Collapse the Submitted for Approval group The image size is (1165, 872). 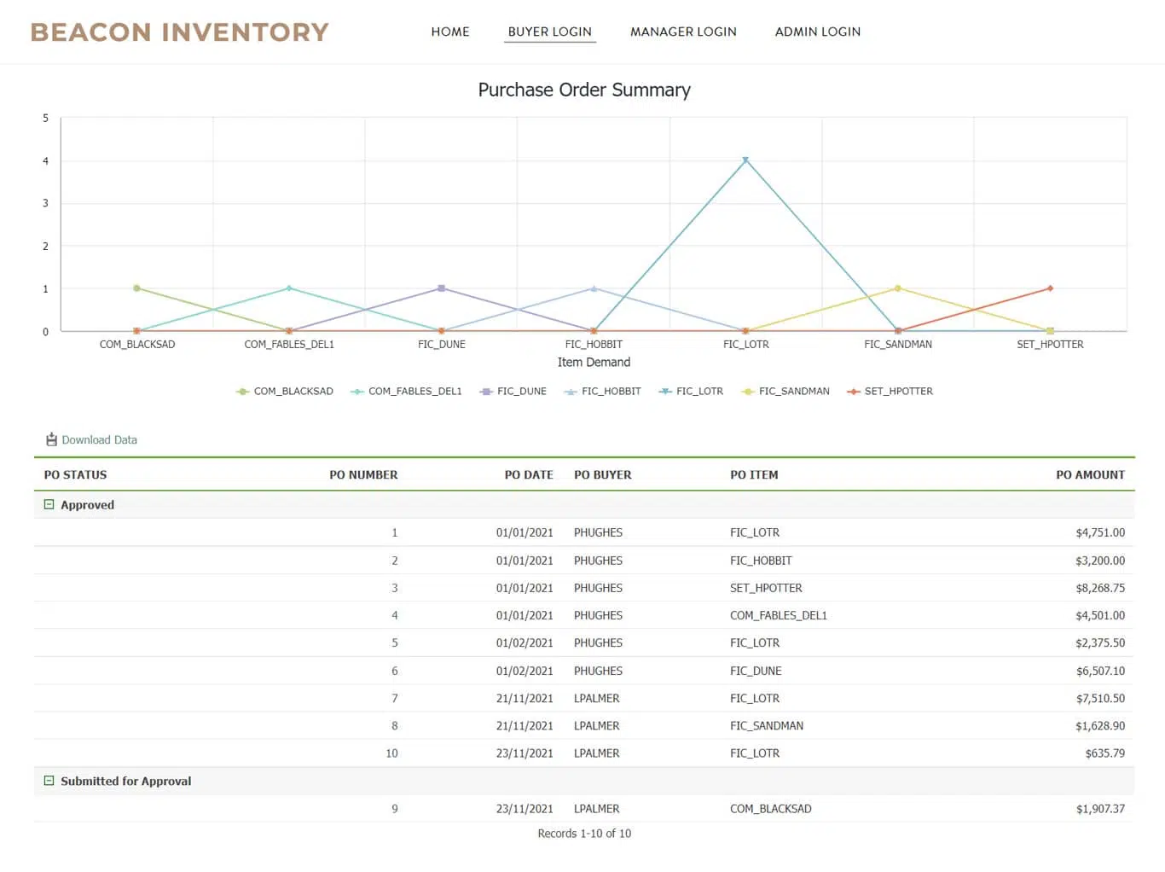[49, 781]
